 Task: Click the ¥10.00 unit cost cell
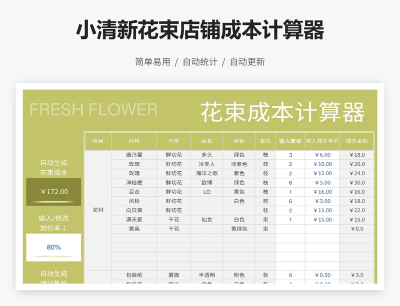[322, 164]
